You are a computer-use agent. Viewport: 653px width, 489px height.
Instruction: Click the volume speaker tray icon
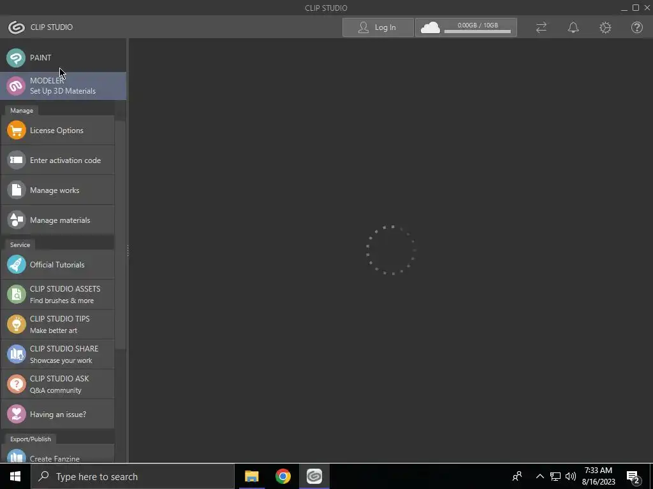pyautogui.click(x=571, y=476)
